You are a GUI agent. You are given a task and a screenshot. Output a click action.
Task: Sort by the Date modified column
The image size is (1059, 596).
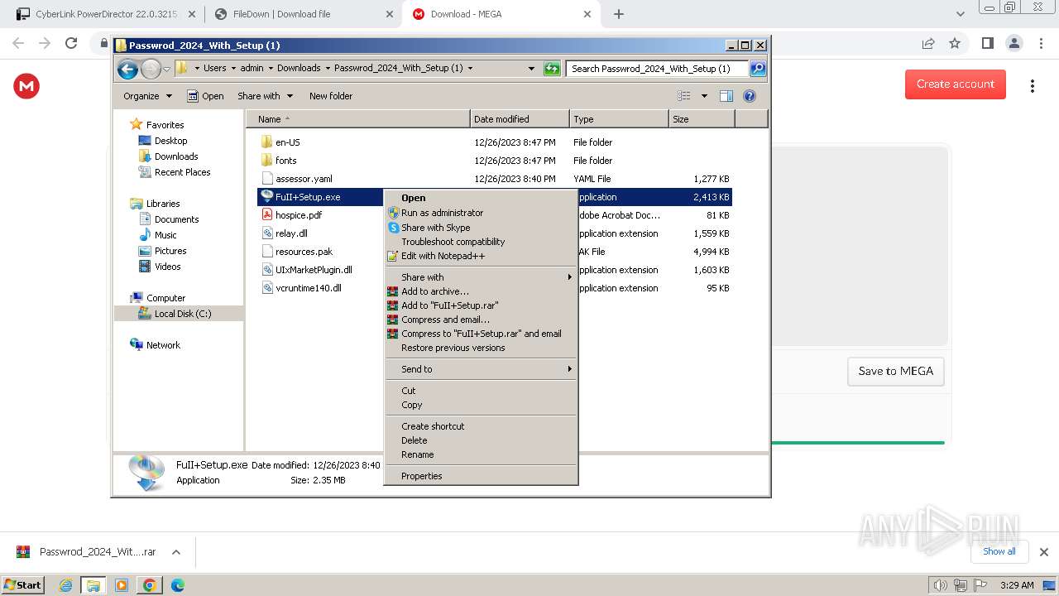(x=520, y=119)
